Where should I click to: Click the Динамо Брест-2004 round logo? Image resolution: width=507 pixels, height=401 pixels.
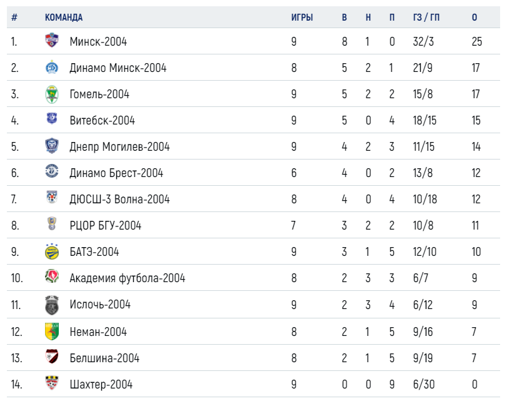(x=52, y=171)
